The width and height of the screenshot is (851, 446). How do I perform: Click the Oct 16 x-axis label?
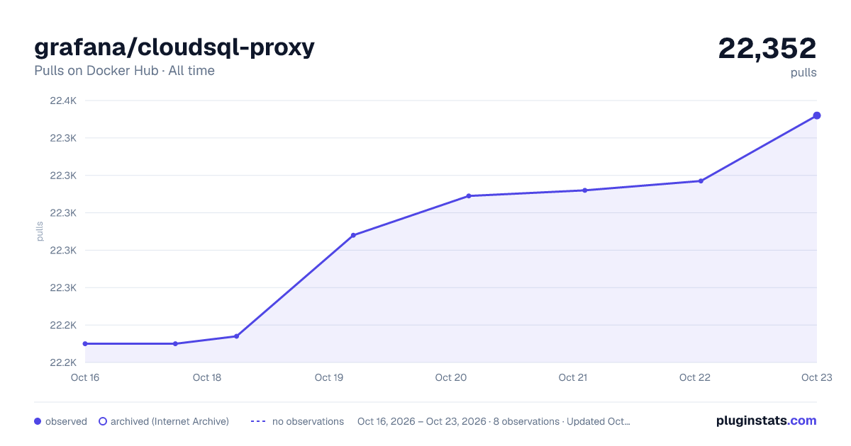coord(85,377)
